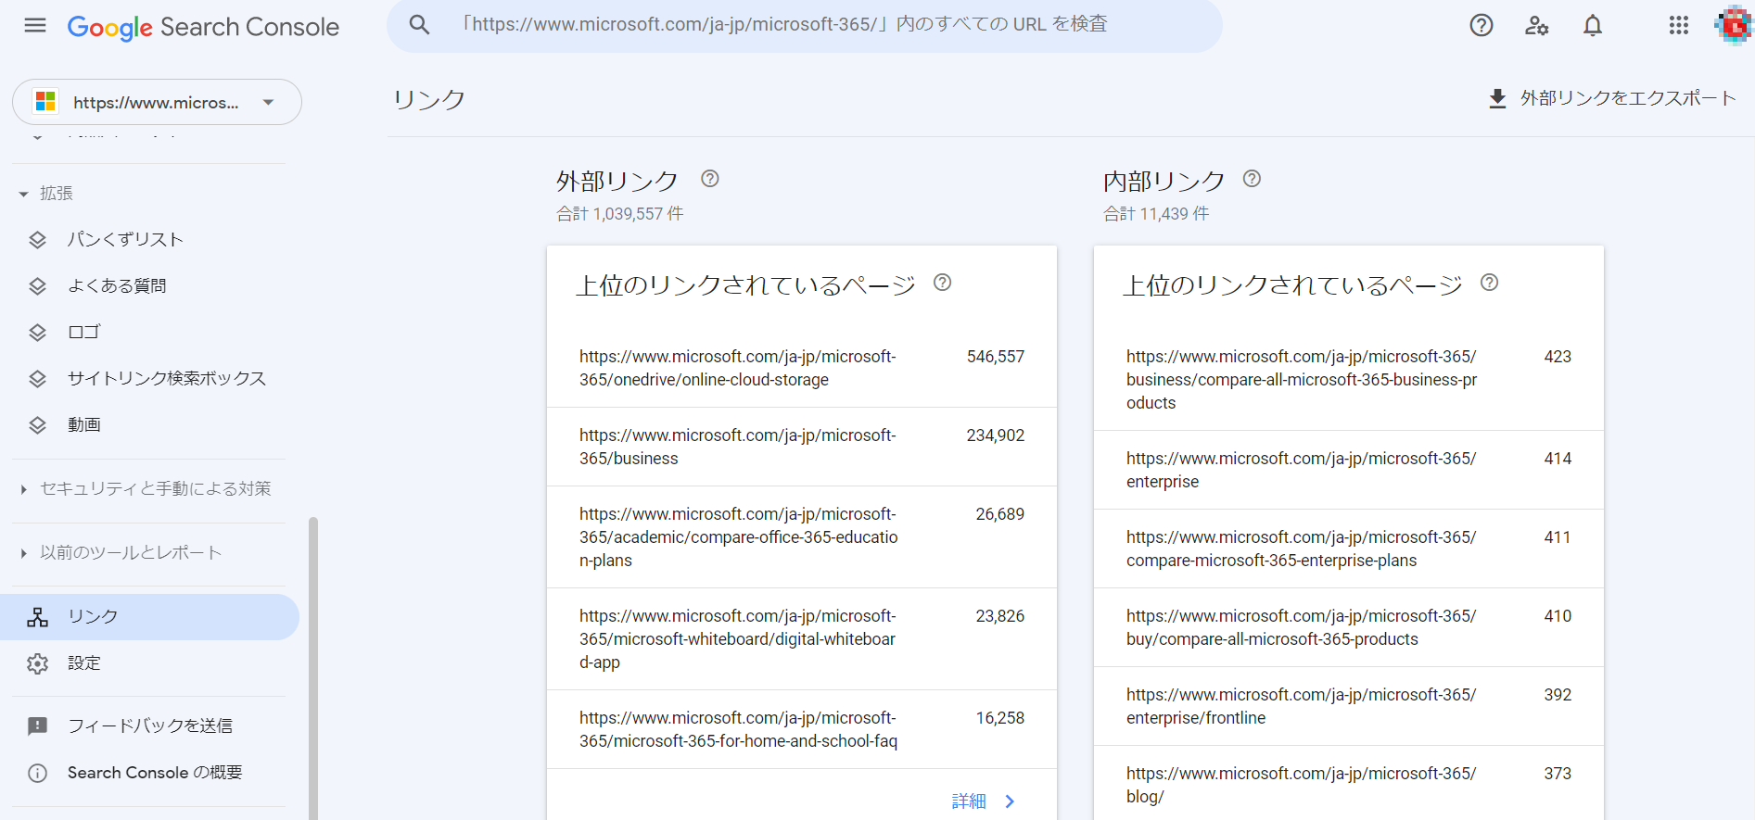
Task: Click the リンク page title
Action: click(x=429, y=100)
